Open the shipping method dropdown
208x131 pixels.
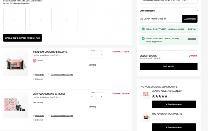pyautogui.click(x=169, y=1)
